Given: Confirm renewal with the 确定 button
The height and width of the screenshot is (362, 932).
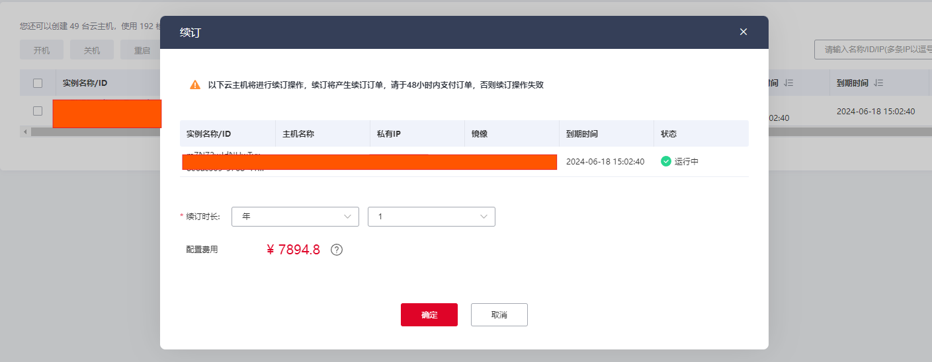Looking at the screenshot, I should coord(429,315).
